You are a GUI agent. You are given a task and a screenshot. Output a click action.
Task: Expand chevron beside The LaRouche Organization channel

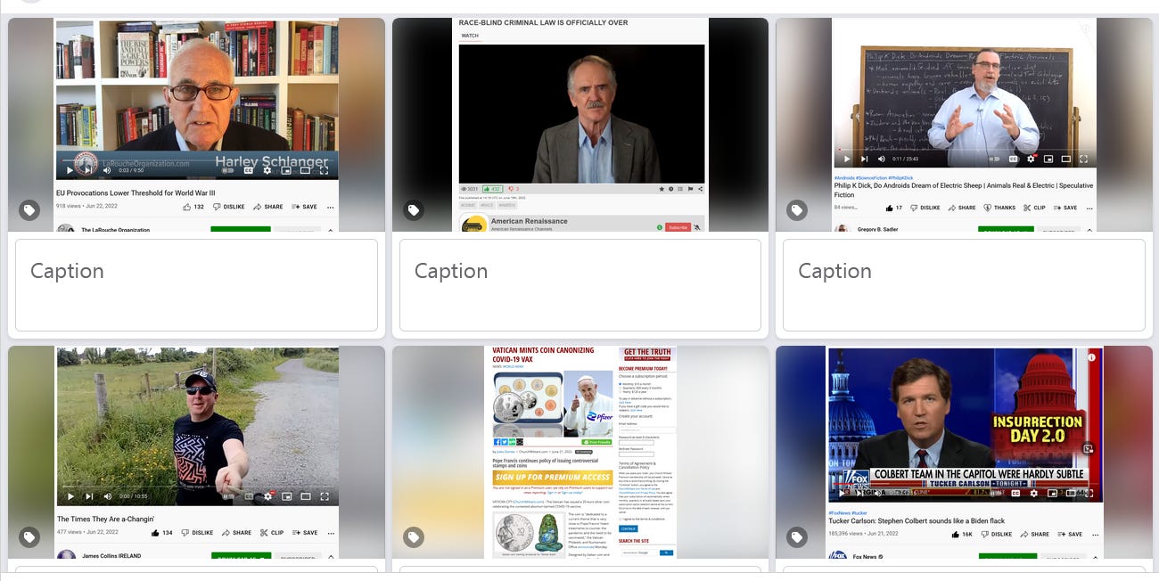330,230
